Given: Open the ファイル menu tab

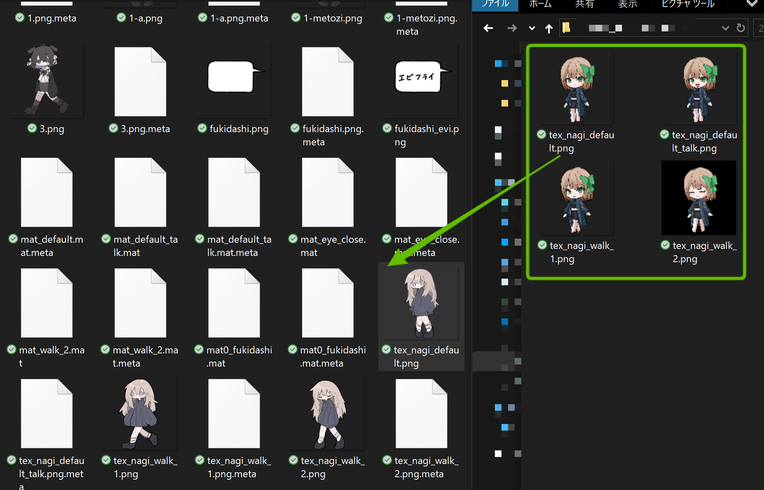Looking at the screenshot, I should coord(495,4).
